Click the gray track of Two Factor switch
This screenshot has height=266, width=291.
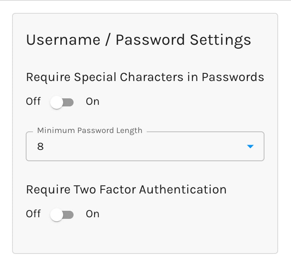pyautogui.click(x=69, y=215)
